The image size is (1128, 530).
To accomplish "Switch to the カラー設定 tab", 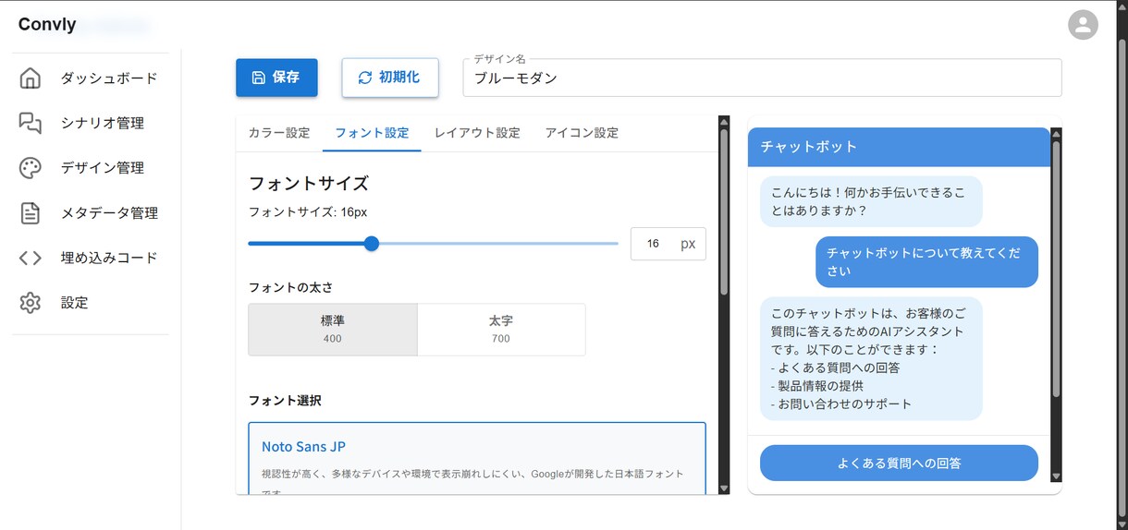I will tap(279, 133).
